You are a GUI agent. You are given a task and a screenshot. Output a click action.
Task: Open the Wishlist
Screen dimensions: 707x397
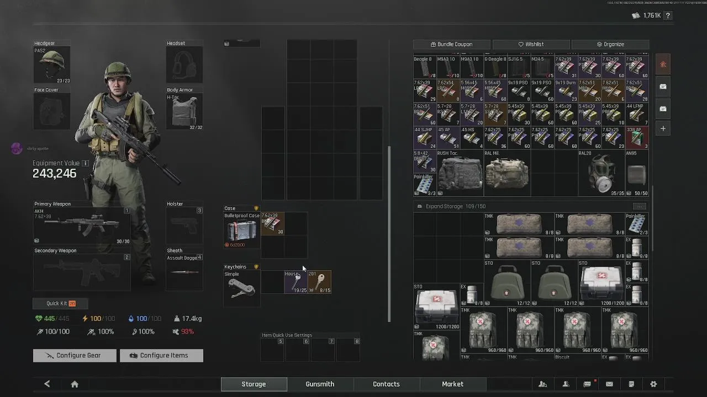(x=531, y=44)
